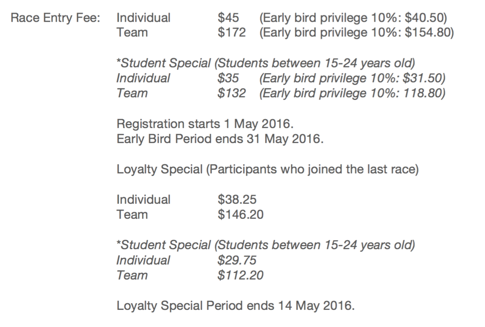485x327 pixels.
Task: Click the $146.20 loyalty team price
Action: [240, 214]
